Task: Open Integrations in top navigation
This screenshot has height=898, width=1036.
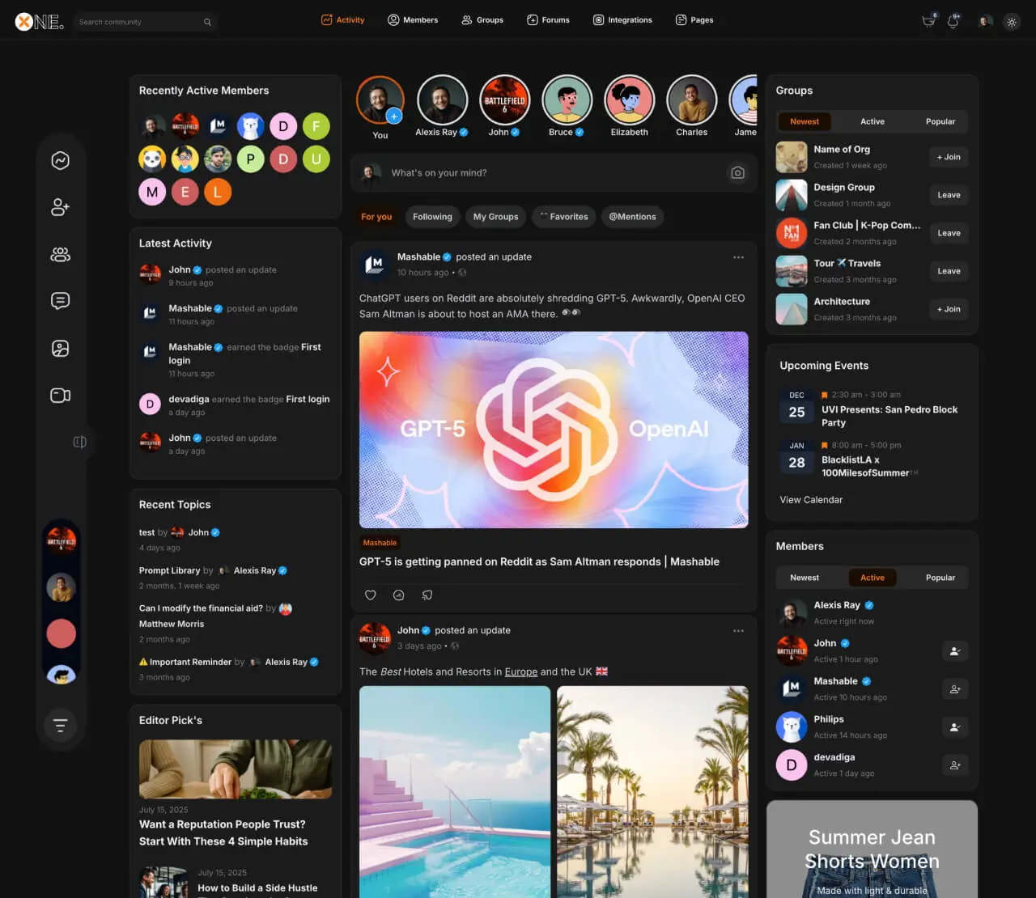Action: tap(622, 20)
